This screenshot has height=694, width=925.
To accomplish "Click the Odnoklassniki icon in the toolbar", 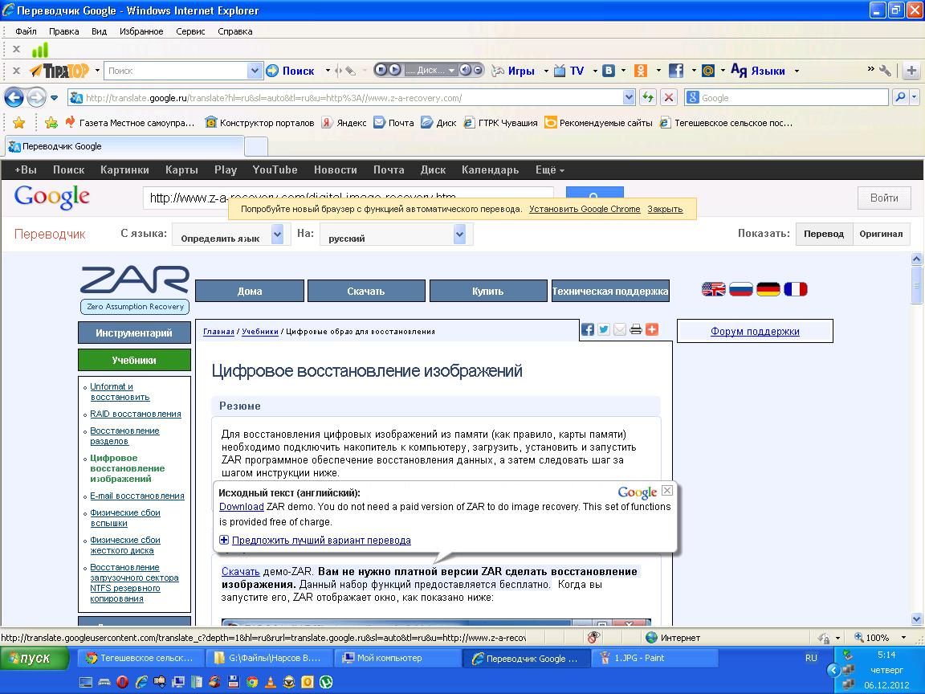I will pyautogui.click(x=641, y=71).
